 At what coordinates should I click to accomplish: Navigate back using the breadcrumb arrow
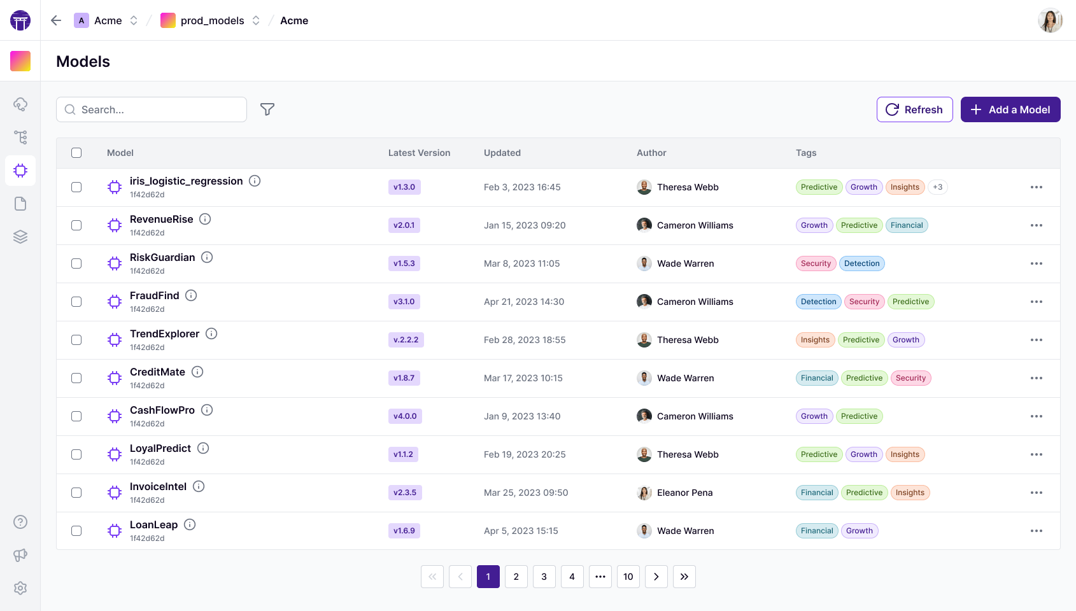coord(56,20)
